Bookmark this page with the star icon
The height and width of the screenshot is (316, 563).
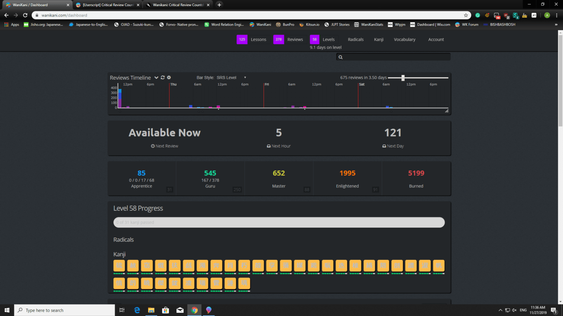466,15
